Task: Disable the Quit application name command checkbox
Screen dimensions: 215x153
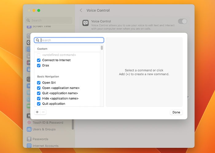Action: pos(39,93)
